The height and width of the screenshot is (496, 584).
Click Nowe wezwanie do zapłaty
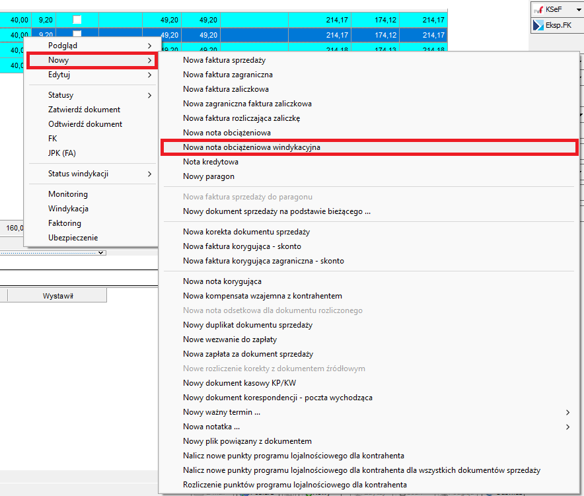[x=229, y=339]
